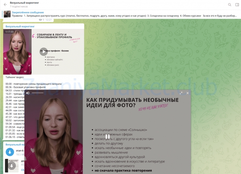
Task: Go back using the arrow icon
Action: [5, 4]
